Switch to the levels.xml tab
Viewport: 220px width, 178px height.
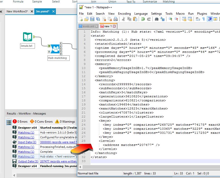point(88,26)
